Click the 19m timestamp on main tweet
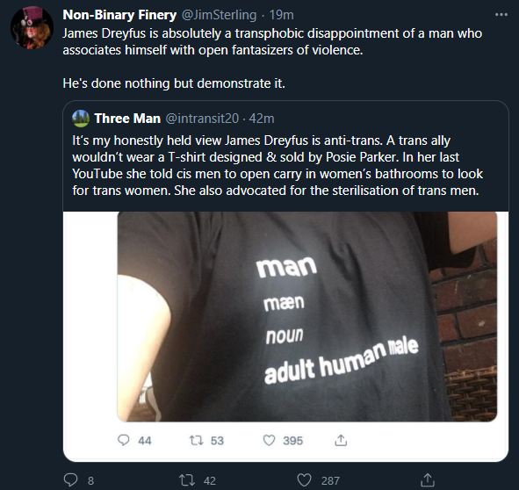519x490 pixels. click(281, 15)
